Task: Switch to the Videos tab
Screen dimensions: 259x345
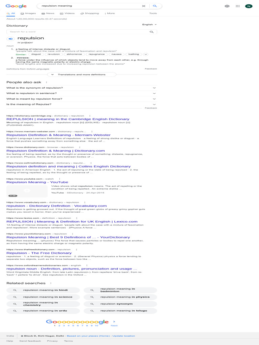Action: [x=67, y=13]
